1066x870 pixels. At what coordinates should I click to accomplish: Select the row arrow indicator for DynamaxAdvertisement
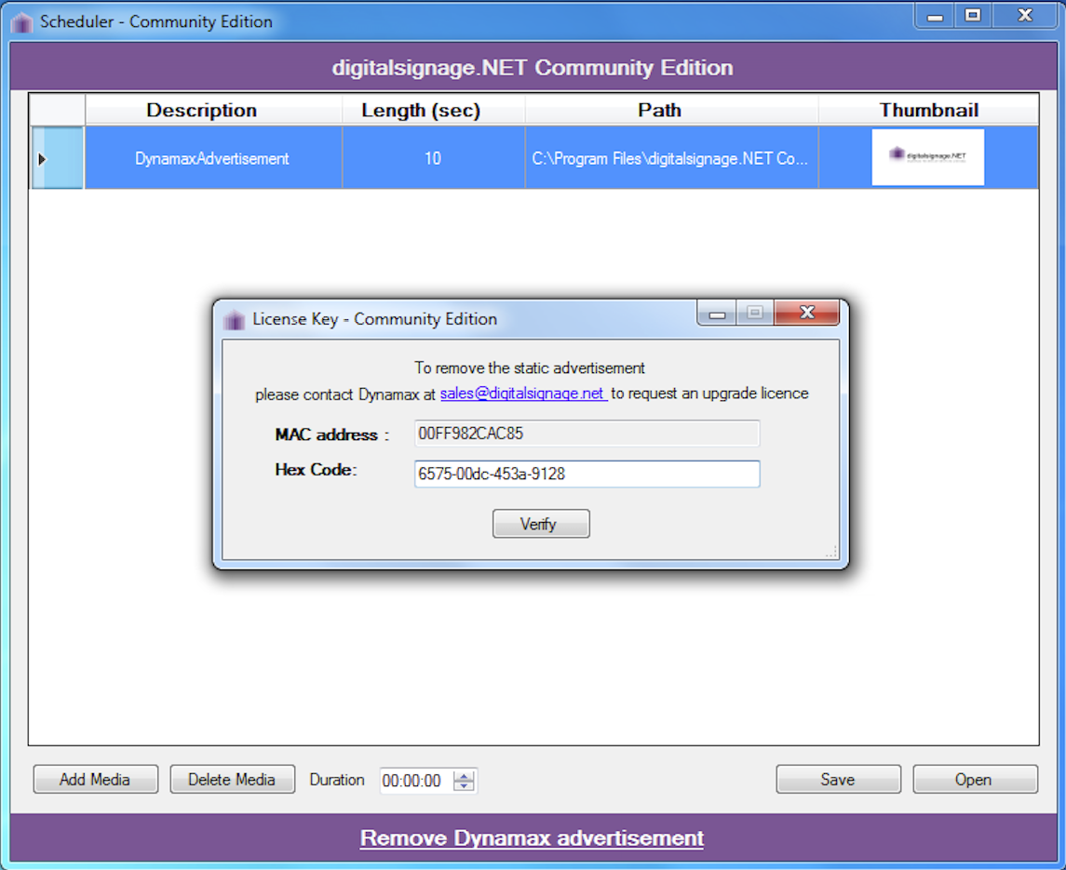(x=42, y=159)
